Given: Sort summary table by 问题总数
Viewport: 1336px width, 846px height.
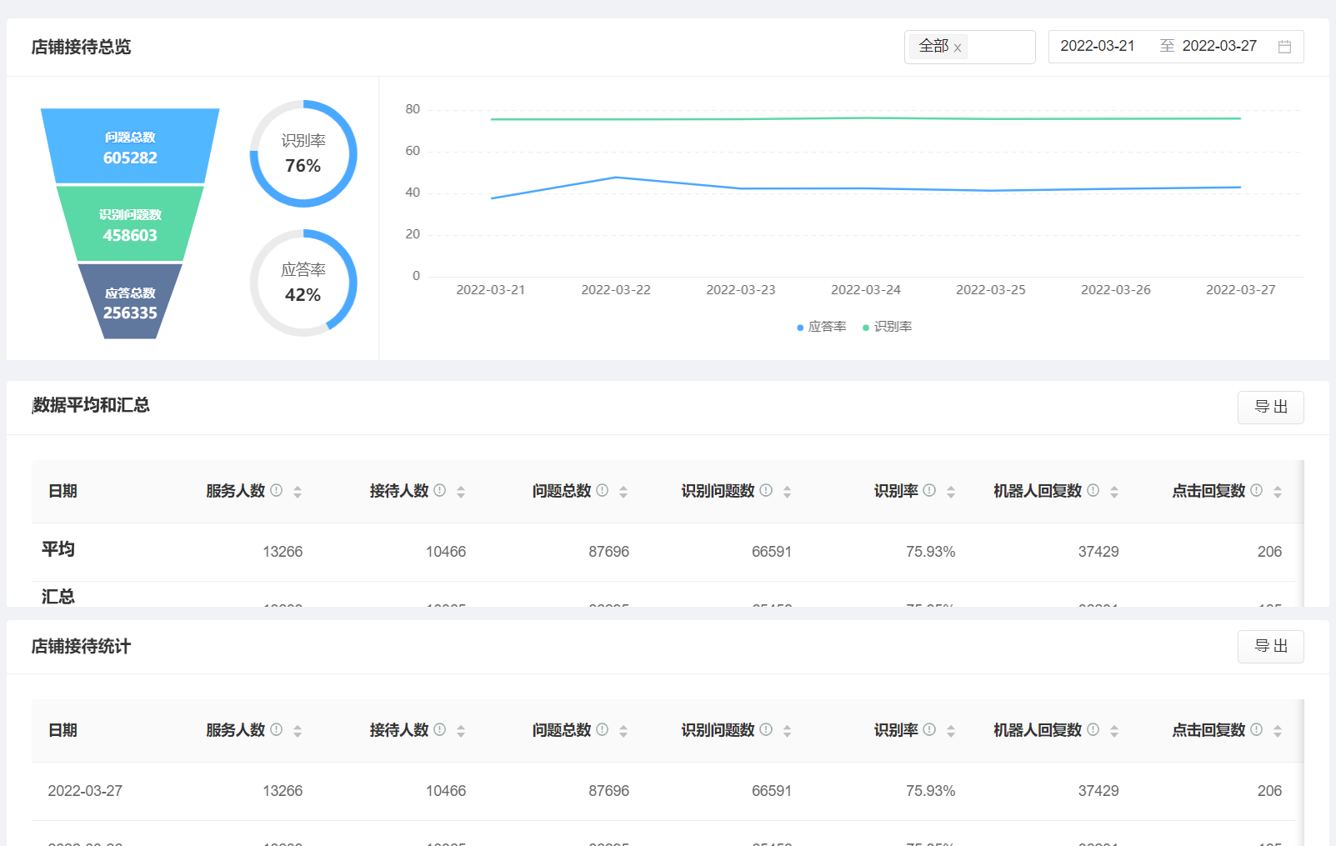Looking at the screenshot, I should point(623,492).
